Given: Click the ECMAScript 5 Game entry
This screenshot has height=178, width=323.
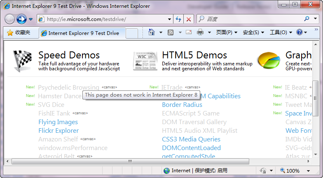Looking at the screenshot, I should click(x=191, y=113).
